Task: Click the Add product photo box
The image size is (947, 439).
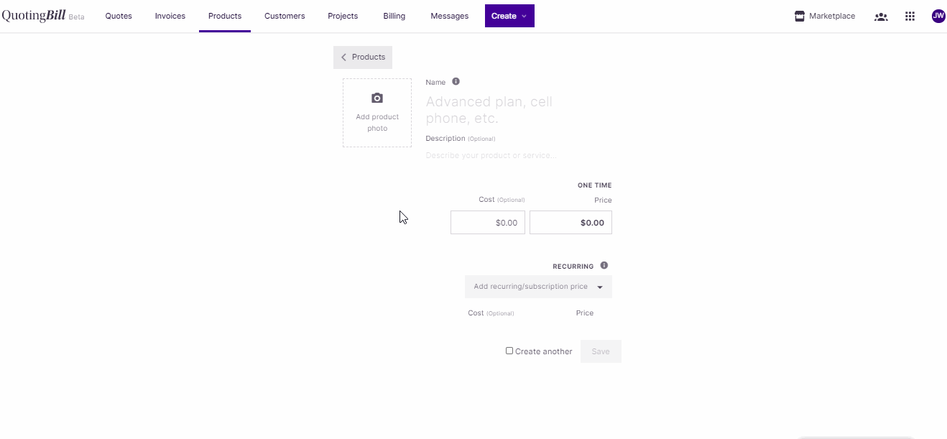Action: click(x=377, y=113)
